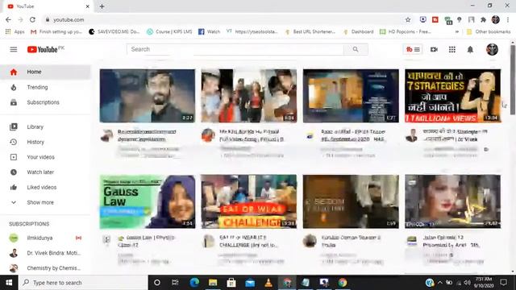Open the Windows Start menu
This screenshot has height=290, width=516.
tap(9, 283)
